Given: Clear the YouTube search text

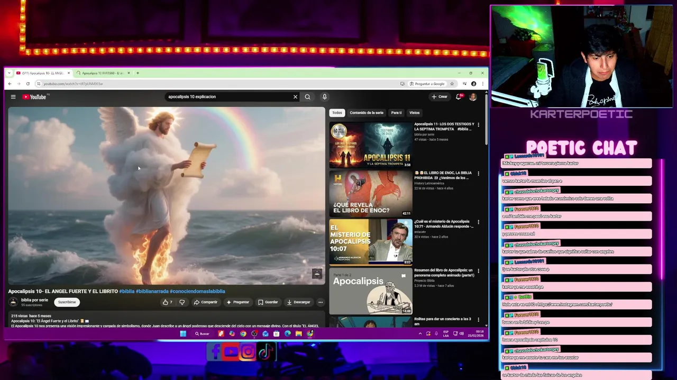Looking at the screenshot, I should click(x=295, y=97).
